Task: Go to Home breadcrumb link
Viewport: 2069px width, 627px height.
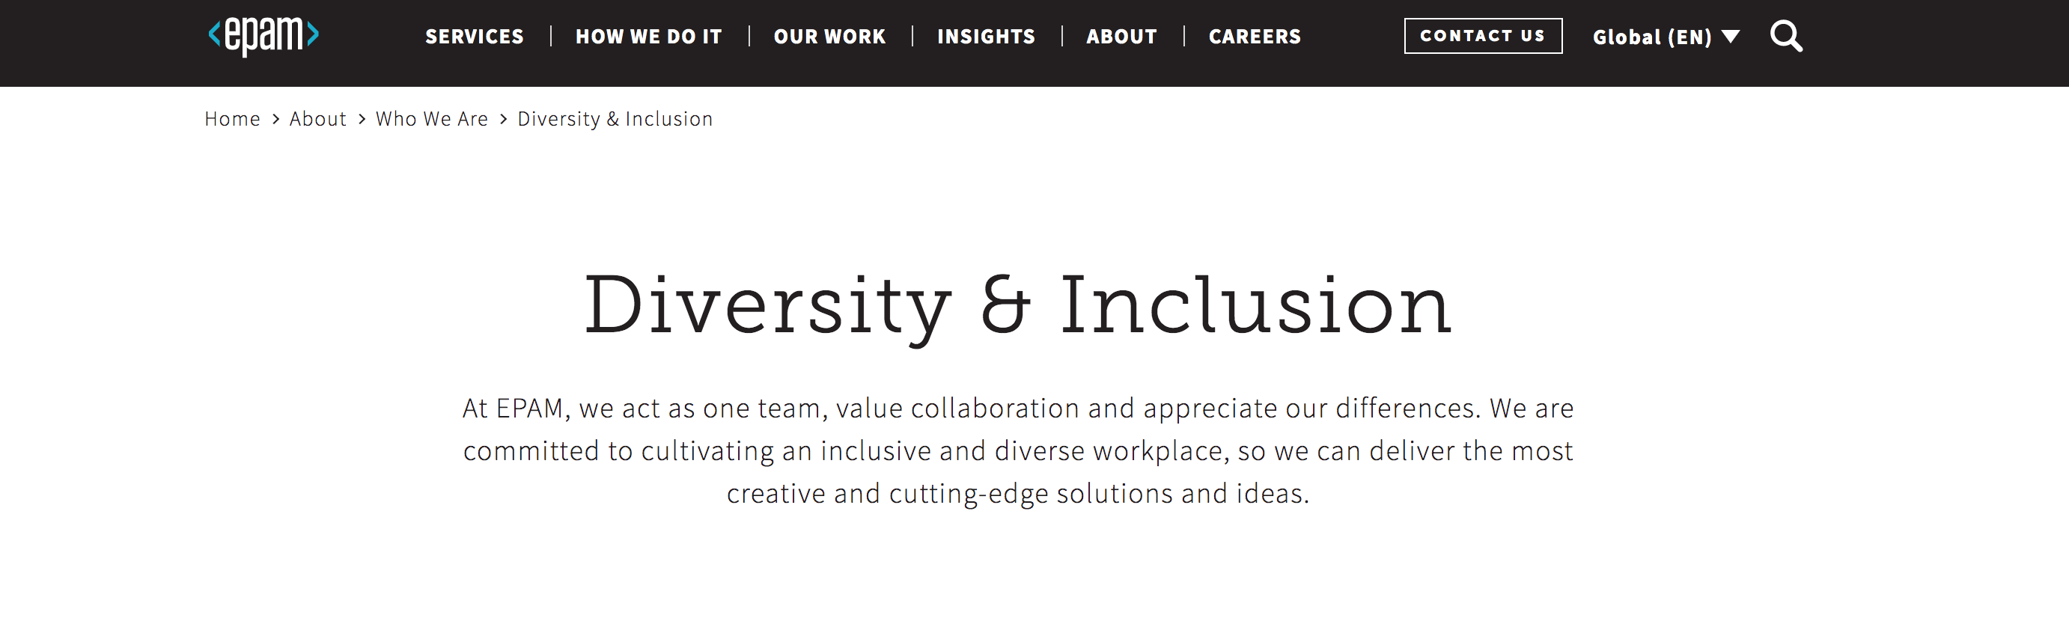Action: point(232,119)
